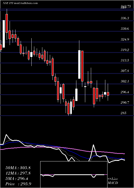Image resolution: width=134 pixels, height=188 pixels.
Task: Click the 319.2 price axis label
Action: coord(125,50)
